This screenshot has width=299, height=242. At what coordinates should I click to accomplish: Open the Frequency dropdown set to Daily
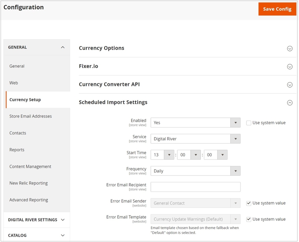195,171
